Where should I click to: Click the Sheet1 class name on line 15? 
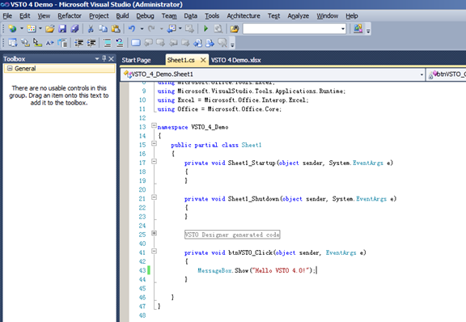pos(252,145)
